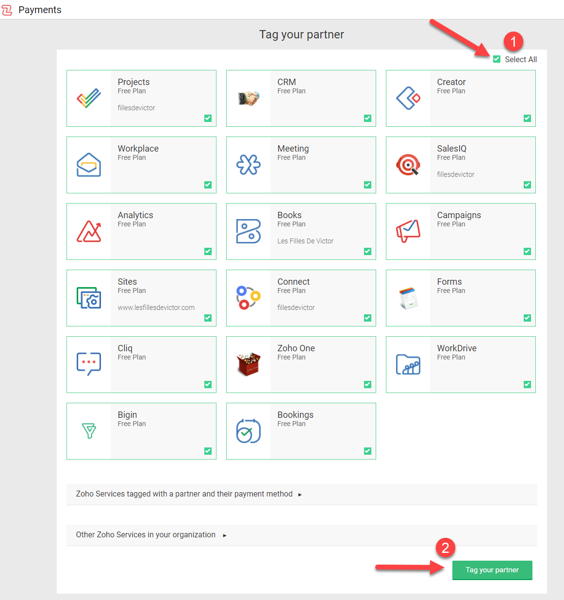
Task: Click the Bigin title text
Action: point(127,415)
